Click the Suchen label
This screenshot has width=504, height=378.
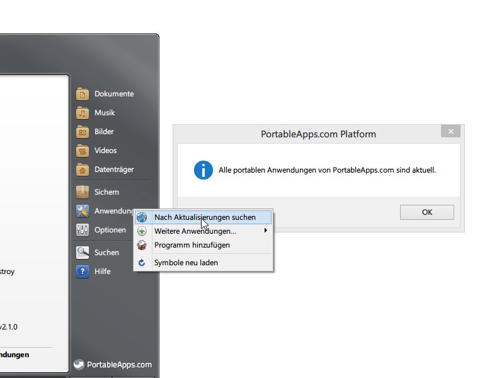(x=106, y=253)
